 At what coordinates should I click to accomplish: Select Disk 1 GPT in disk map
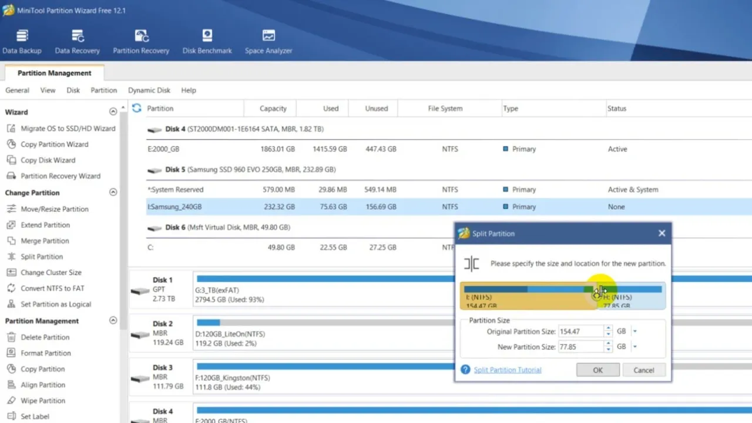[160, 289]
